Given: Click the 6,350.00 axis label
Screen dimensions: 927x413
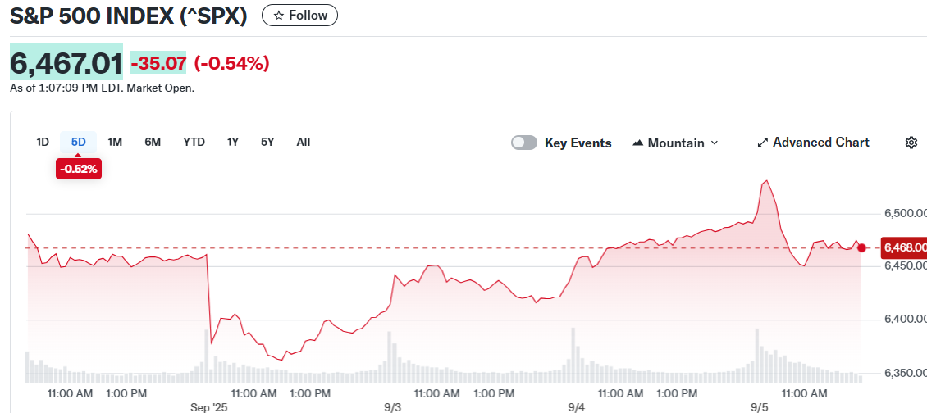Looking at the screenshot, I should coord(905,373).
